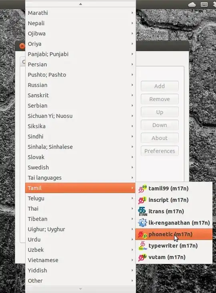
Task: Click the About button
Action: tap(160, 138)
